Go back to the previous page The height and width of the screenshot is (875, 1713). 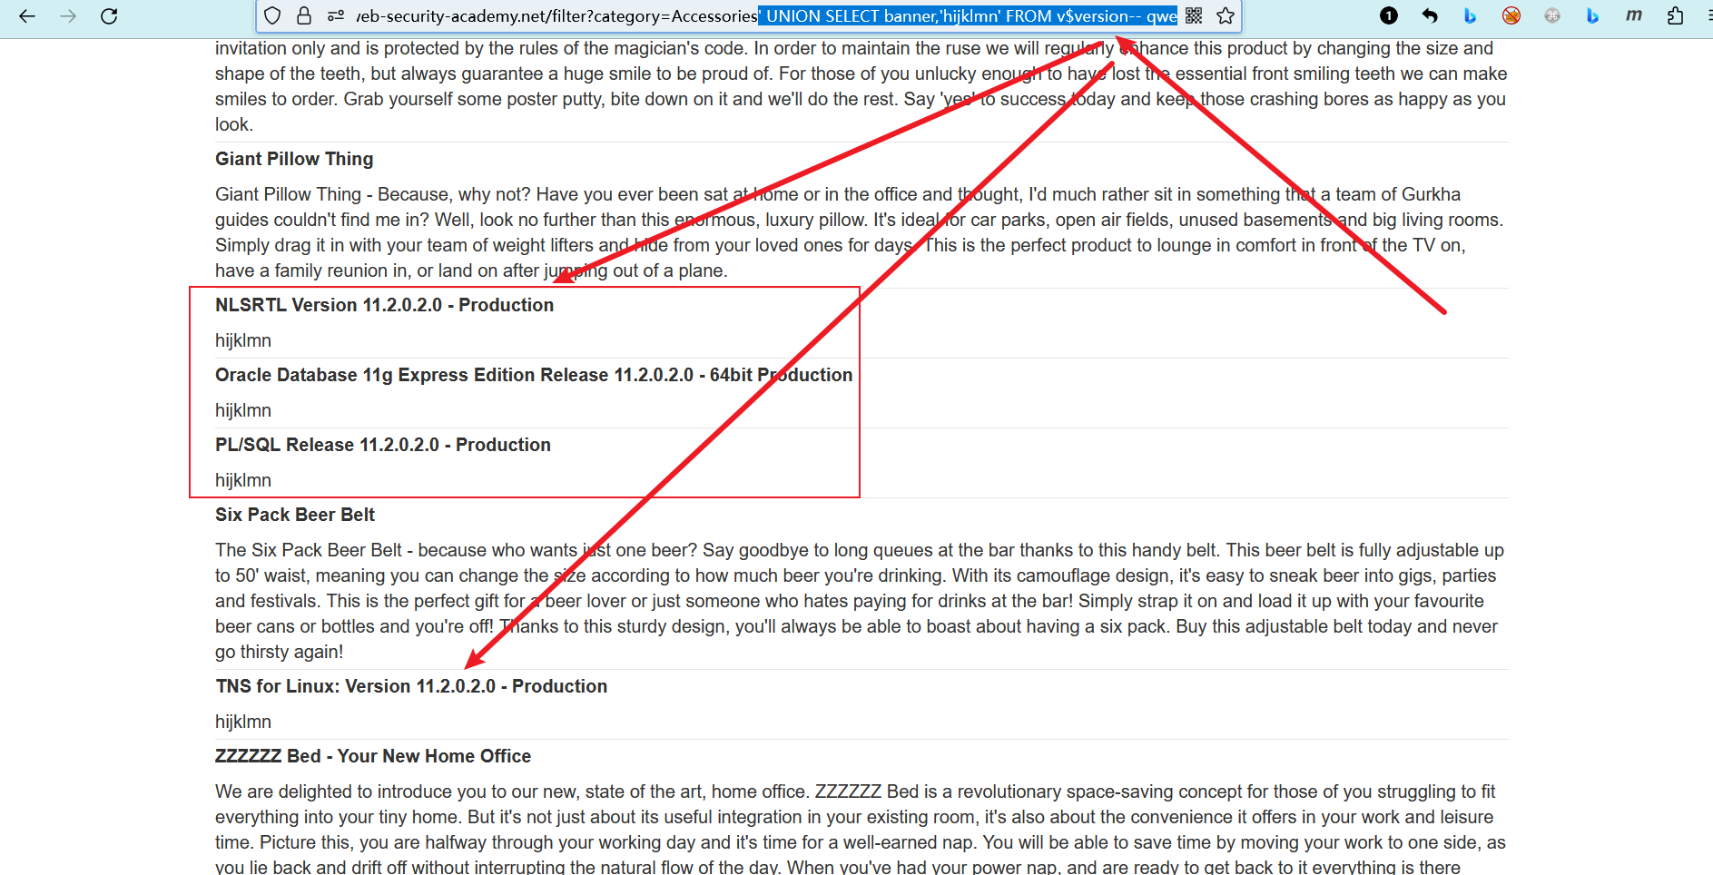[x=27, y=16]
